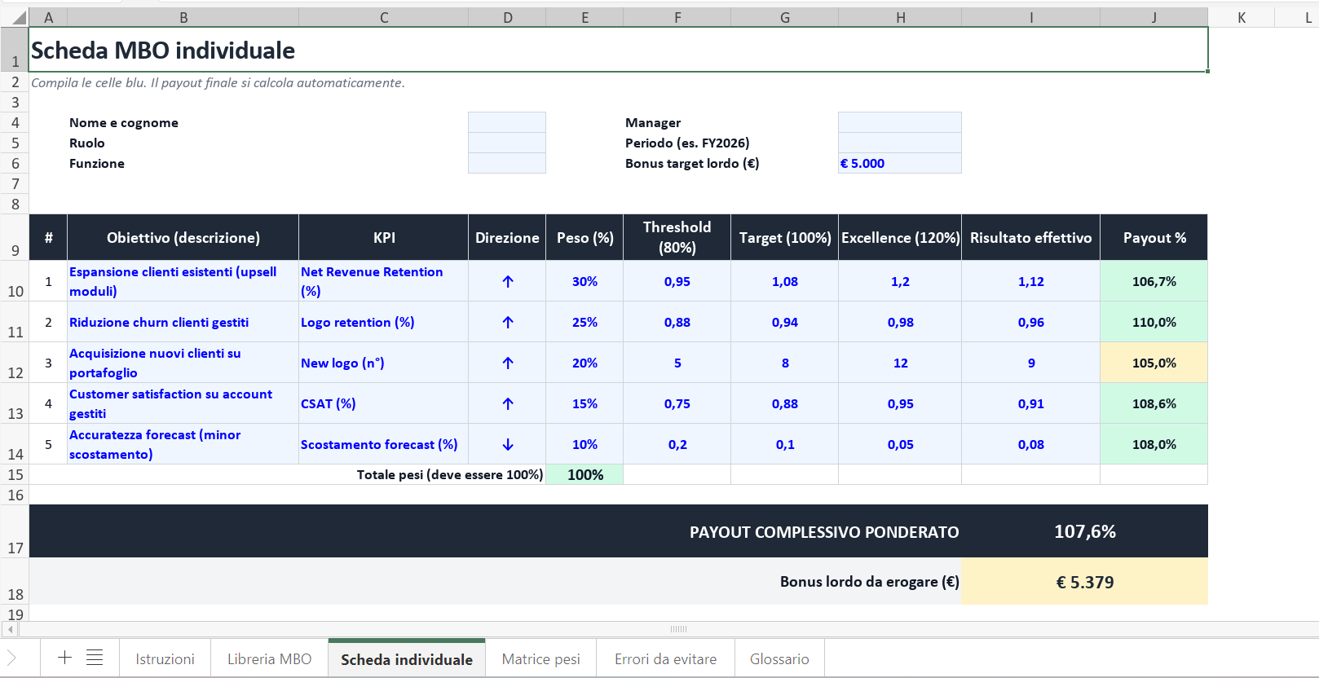The height and width of the screenshot is (678, 1319).
Task: Go to the Glossario sheet tab
Action: click(779, 658)
